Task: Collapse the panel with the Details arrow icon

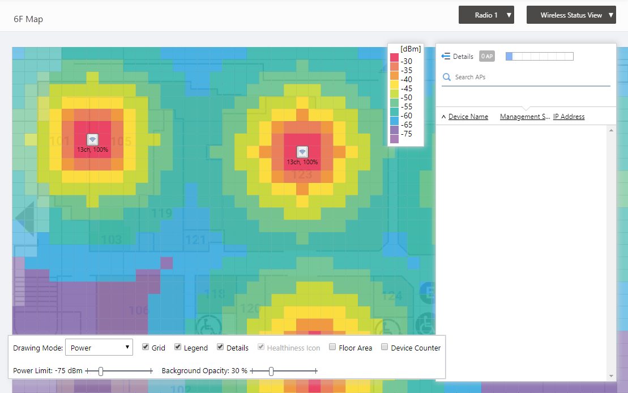Action: point(446,56)
